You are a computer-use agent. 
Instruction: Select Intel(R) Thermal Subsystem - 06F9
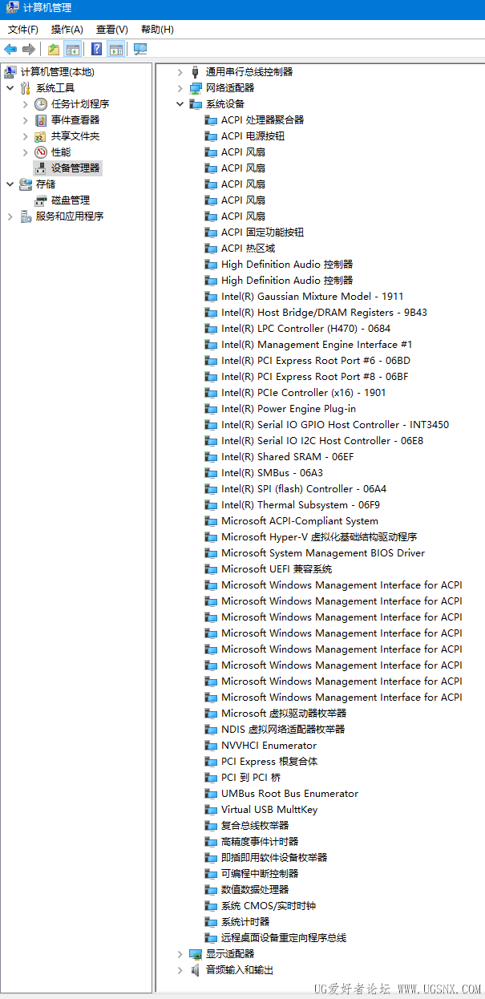pyautogui.click(x=301, y=505)
